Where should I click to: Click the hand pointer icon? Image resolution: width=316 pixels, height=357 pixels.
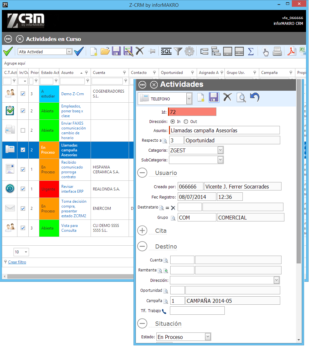pos(265,51)
